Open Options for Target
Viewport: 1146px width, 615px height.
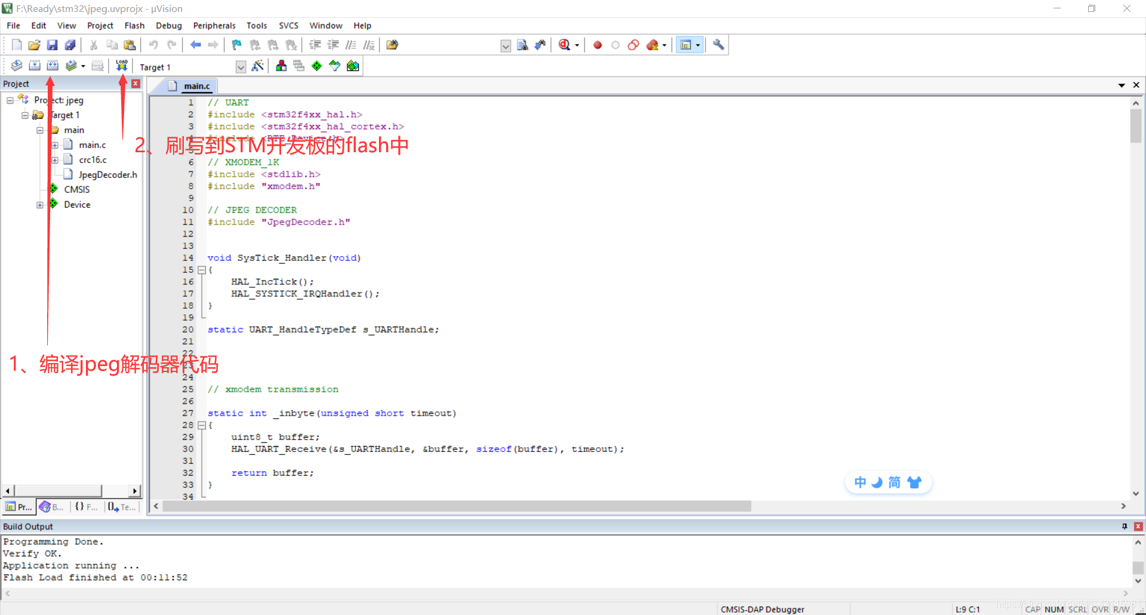(x=258, y=66)
